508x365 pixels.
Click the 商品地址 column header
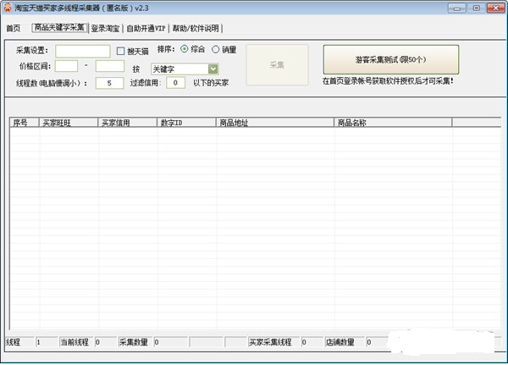274,123
